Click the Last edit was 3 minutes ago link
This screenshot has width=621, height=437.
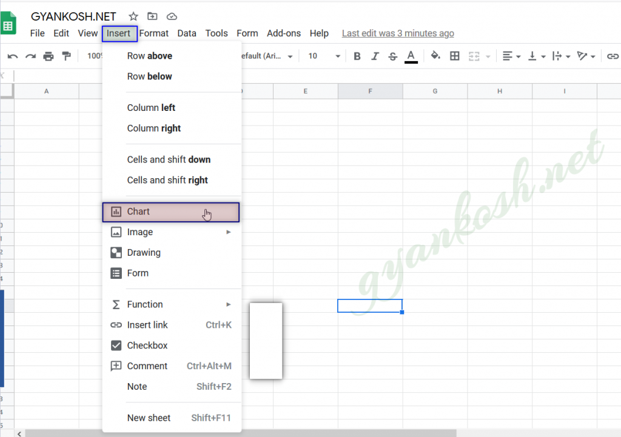pyautogui.click(x=398, y=33)
